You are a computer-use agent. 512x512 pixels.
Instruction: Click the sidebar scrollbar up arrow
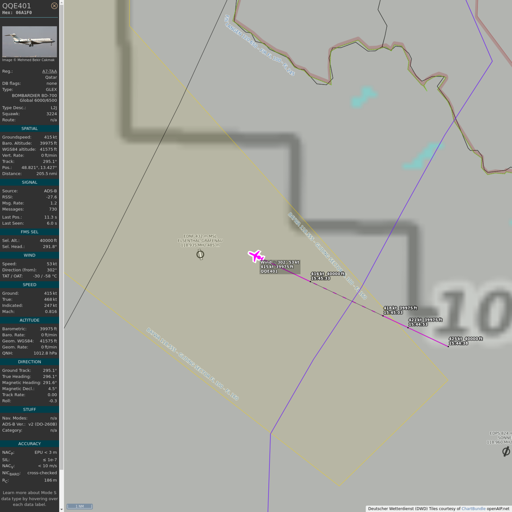click(x=62, y=2)
